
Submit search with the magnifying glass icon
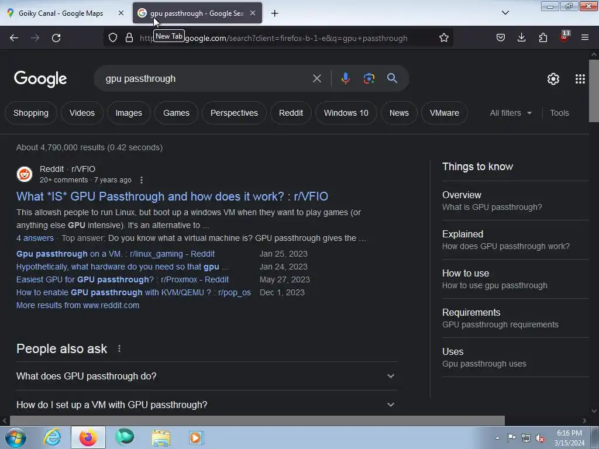[x=392, y=78]
